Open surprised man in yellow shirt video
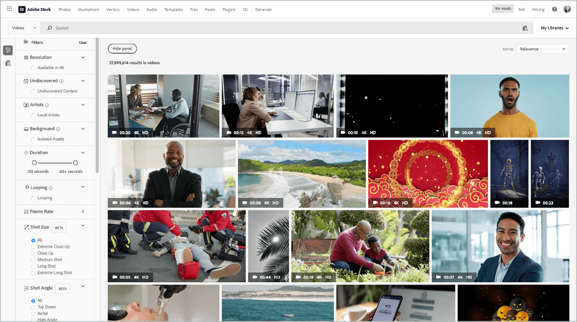Image resolution: width=577 pixels, height=322 pixels. (x=509, y=106)
